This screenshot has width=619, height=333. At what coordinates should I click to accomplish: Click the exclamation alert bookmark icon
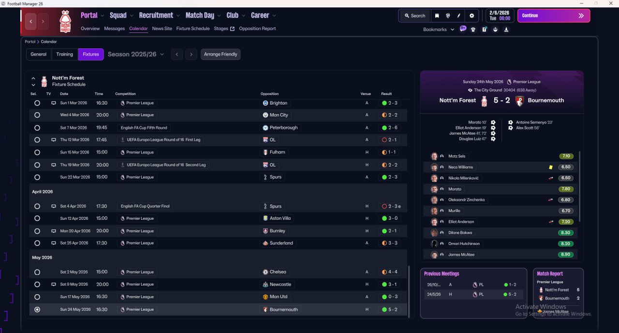pyautogui.click(x=485, y=30)
